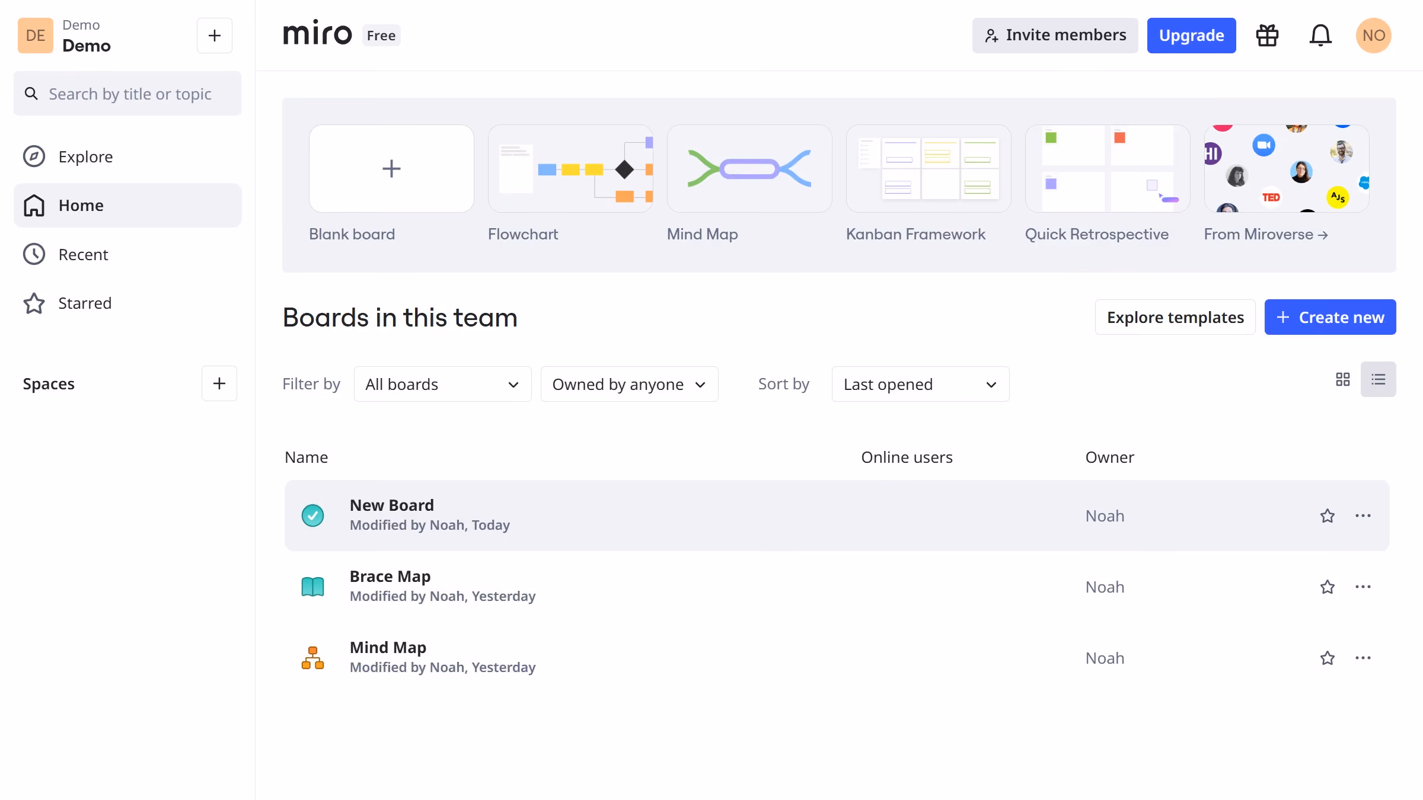The image size is (1423, 800).
Task: Open the notifications bell
Action: click(1320, 36)
